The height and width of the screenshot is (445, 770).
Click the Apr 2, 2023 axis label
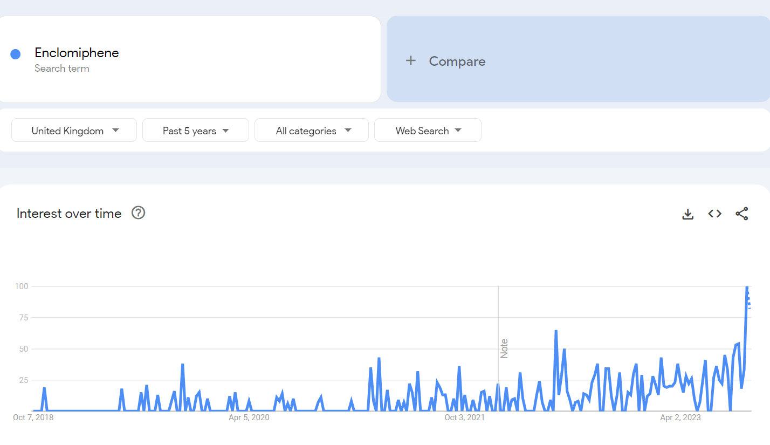[680, 417]
